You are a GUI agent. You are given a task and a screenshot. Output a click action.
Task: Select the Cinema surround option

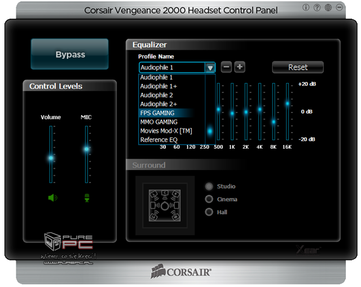[x=221, y=199]
